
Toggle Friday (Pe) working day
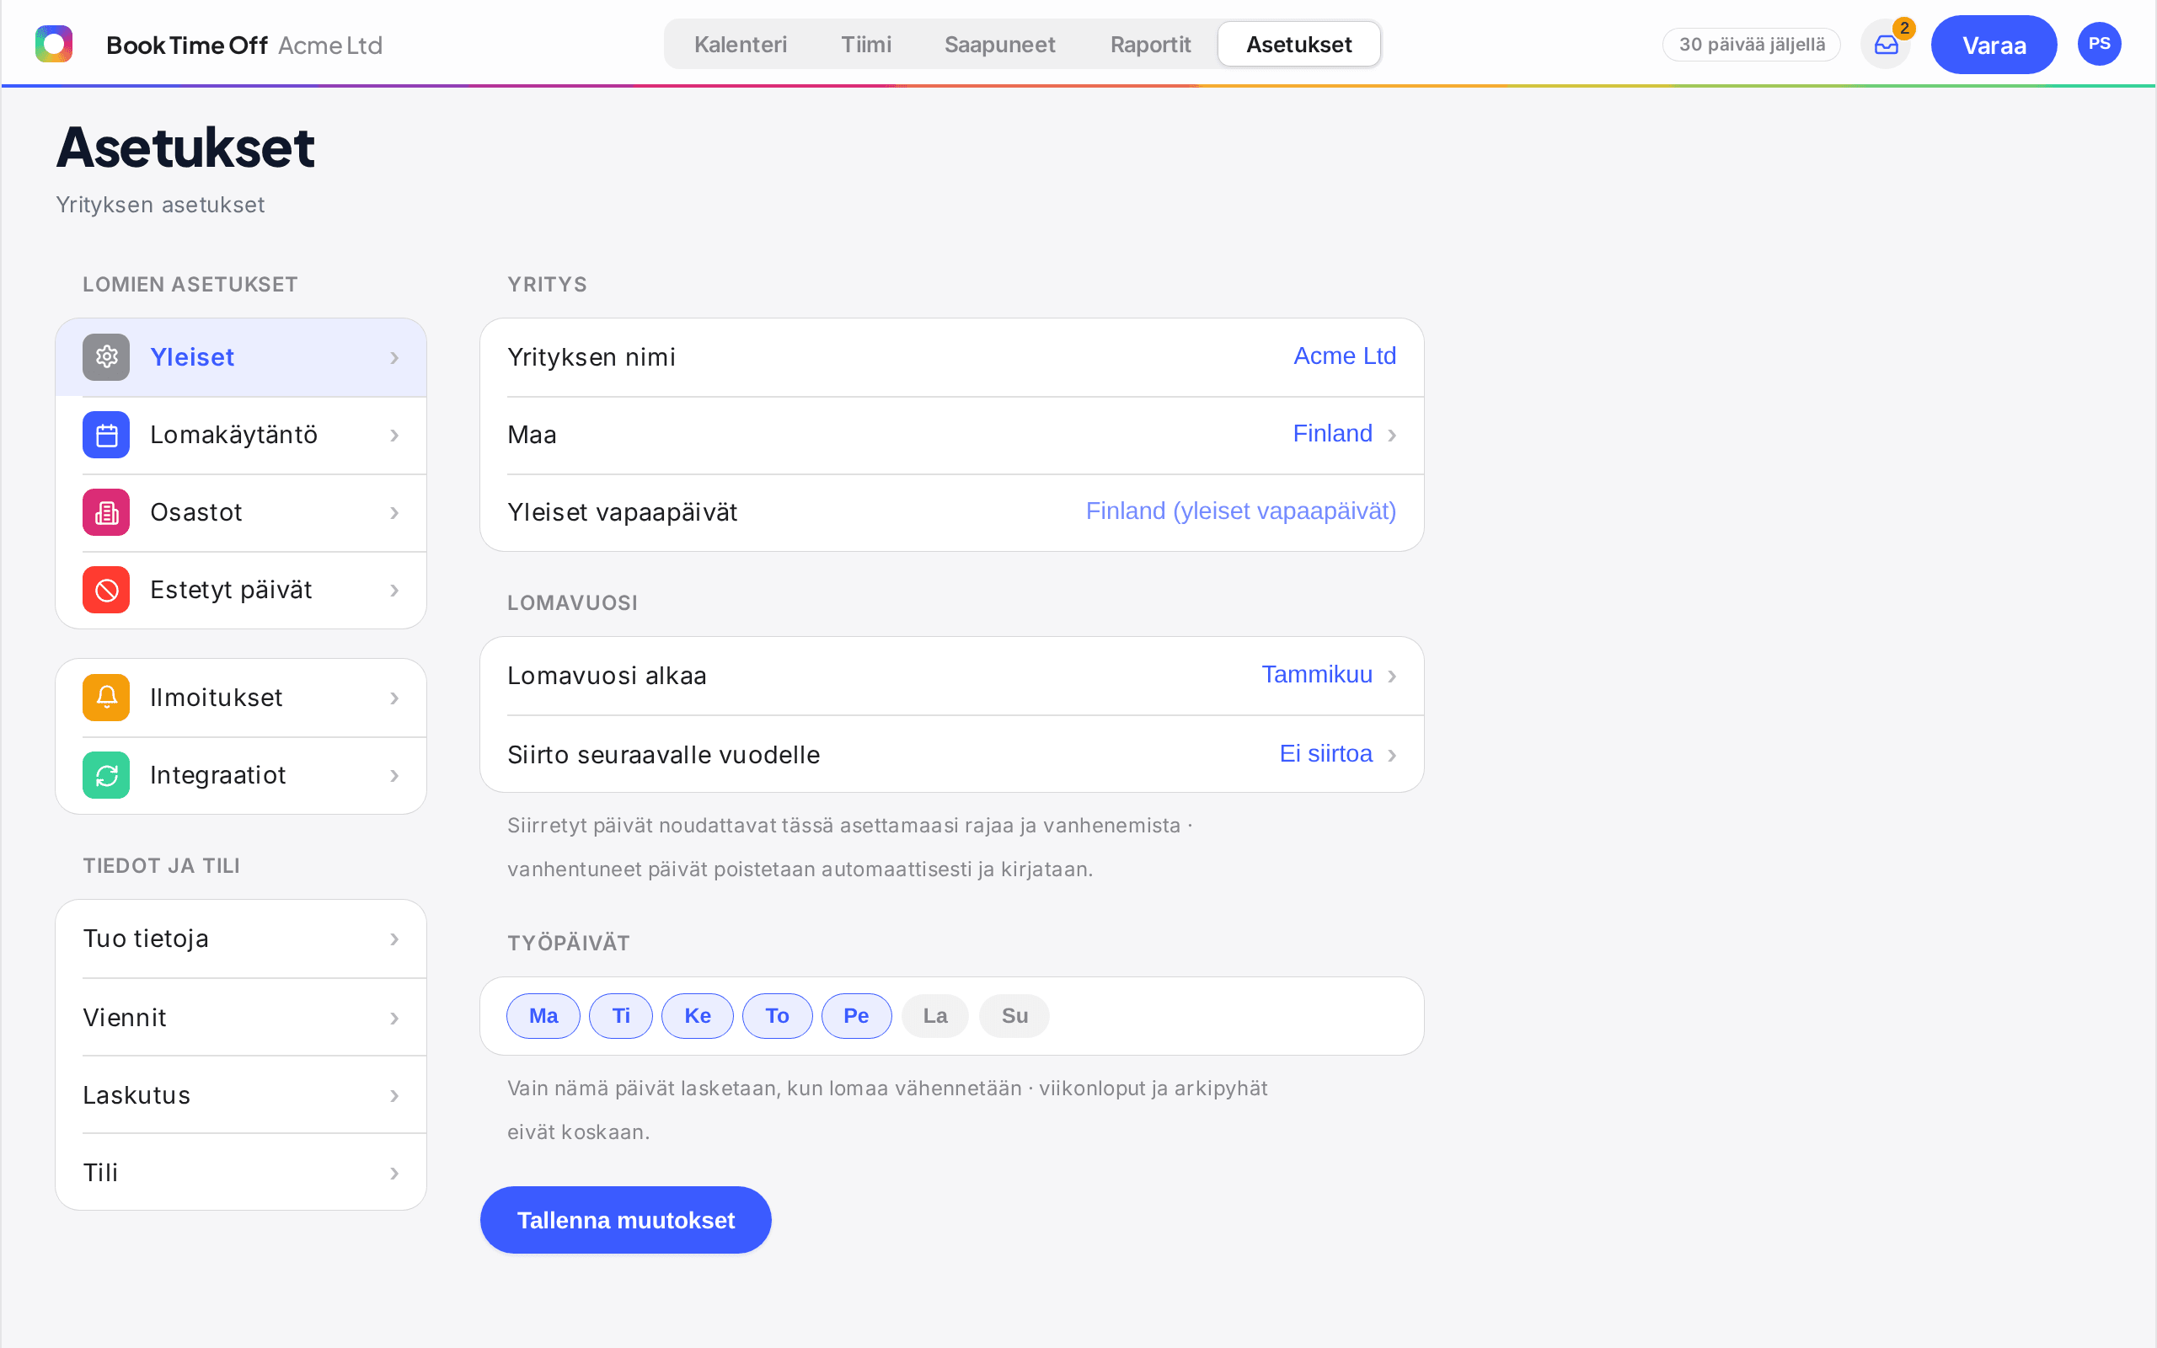click(856, 1016)
